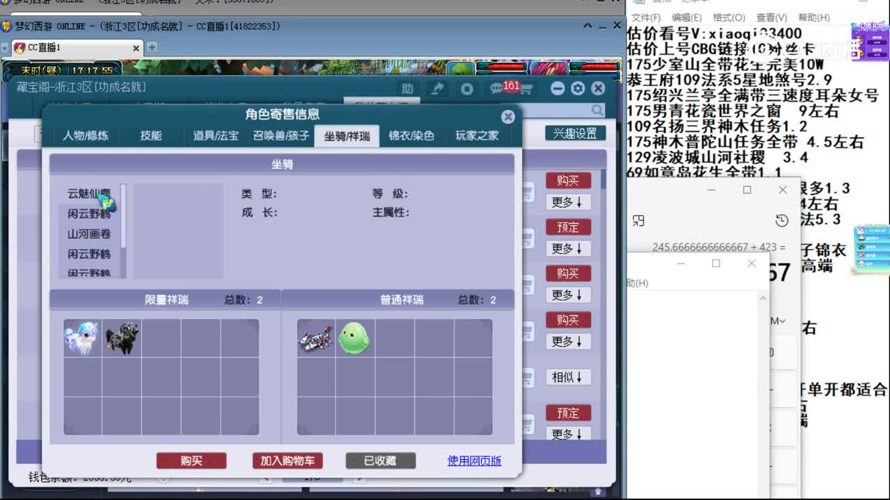Close the 角色寄售信息 dialog with the X
Image resolution: width=890 pixels, height=500 pixels.
tap(508, 117)
